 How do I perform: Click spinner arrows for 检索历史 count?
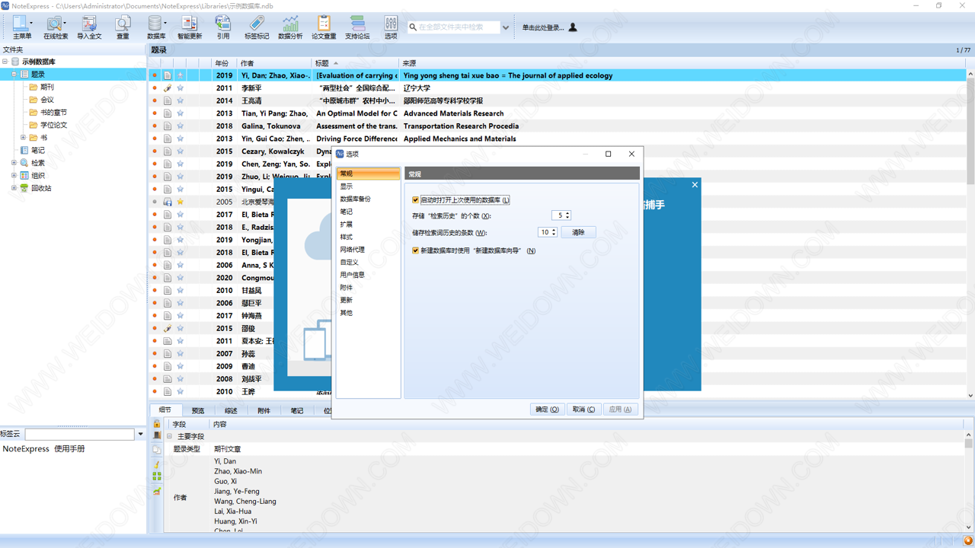[x=567, y=215]
